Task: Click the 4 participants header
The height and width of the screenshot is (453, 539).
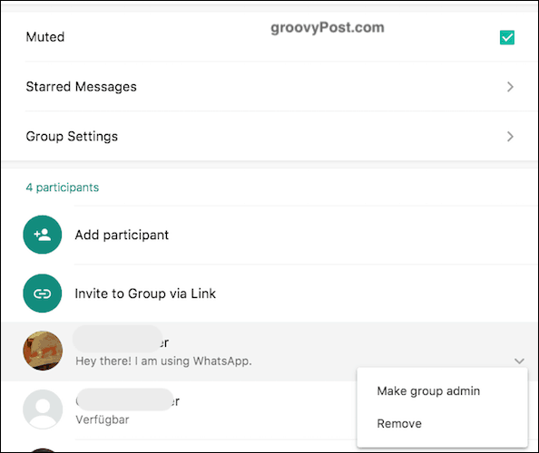Action: pos(63,188)
